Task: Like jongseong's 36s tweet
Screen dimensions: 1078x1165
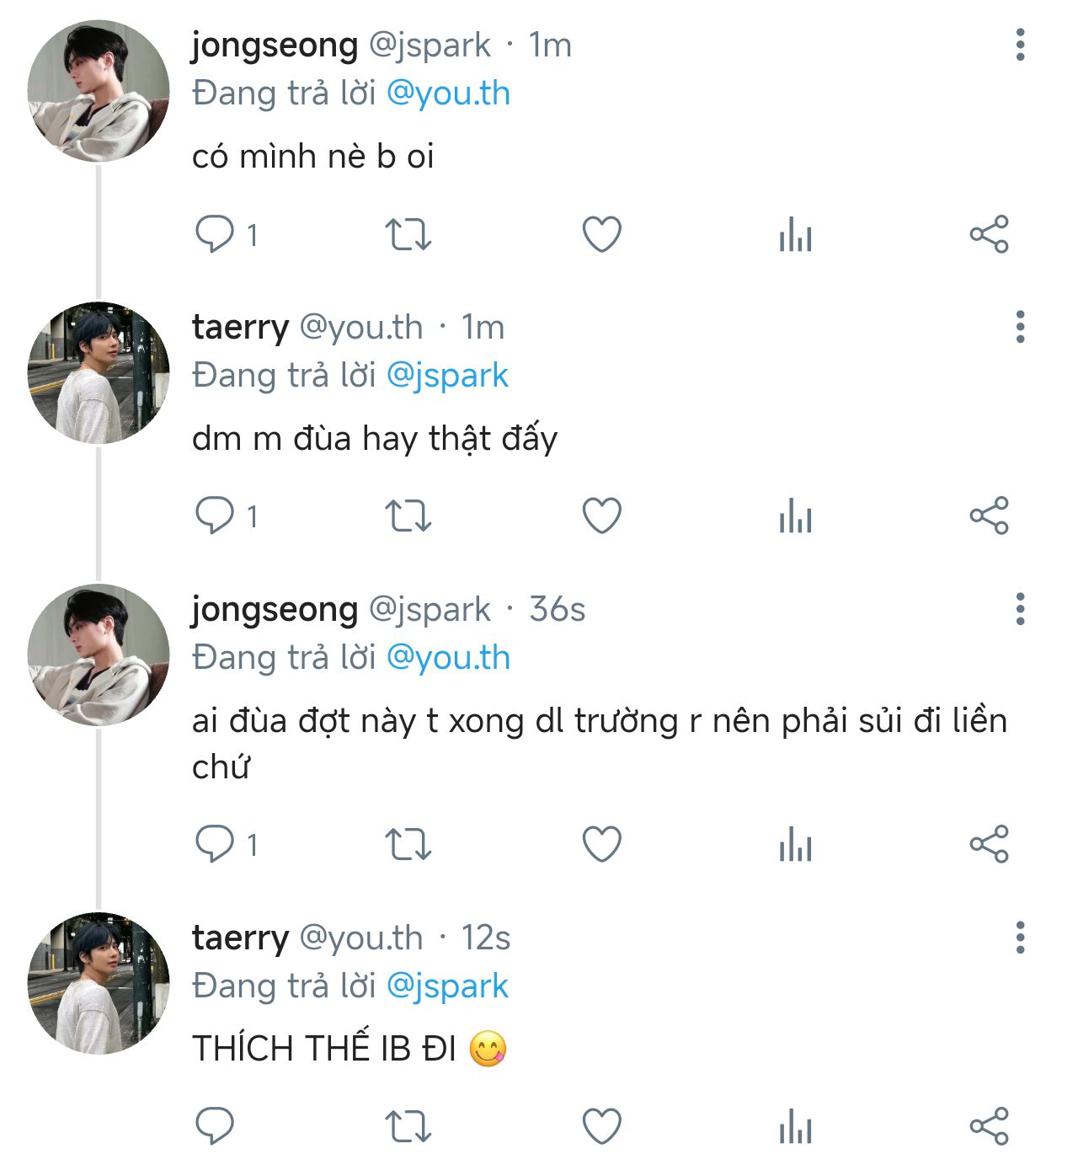Action: point(602,844)
